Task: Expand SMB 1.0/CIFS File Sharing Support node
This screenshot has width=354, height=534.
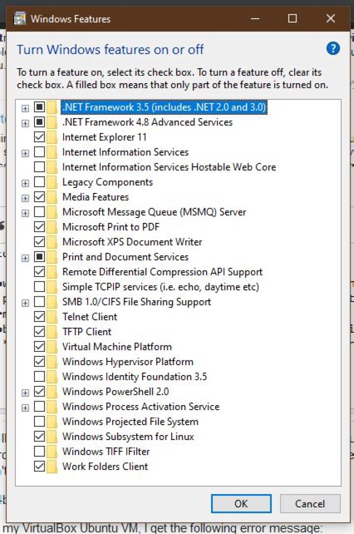Action: click(x=25, y=303)
